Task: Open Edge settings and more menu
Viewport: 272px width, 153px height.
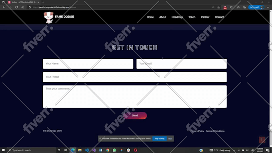Action: 268,7
